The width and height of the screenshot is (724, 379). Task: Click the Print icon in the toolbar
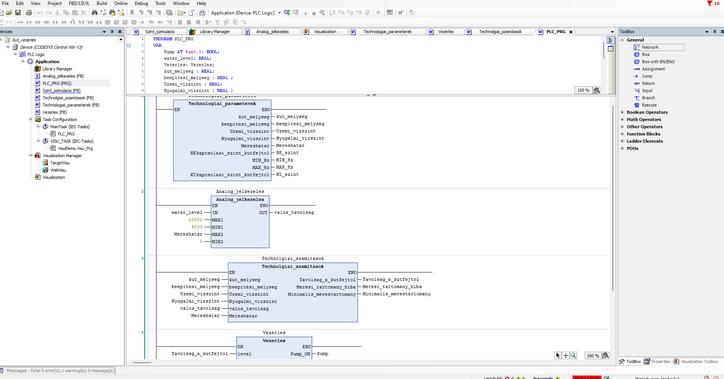pyautogui.click(x=29, y=13)
